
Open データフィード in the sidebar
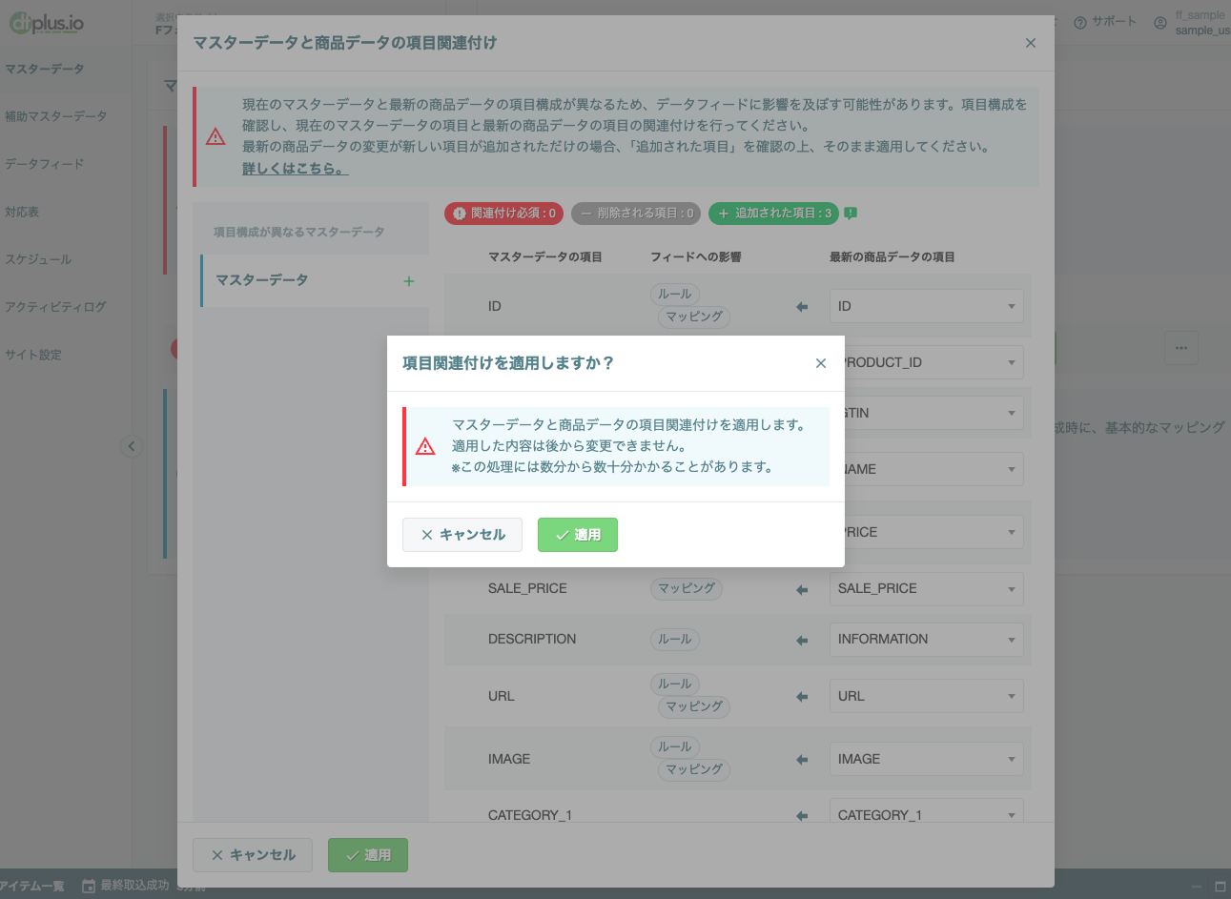(x=45, y=164)
